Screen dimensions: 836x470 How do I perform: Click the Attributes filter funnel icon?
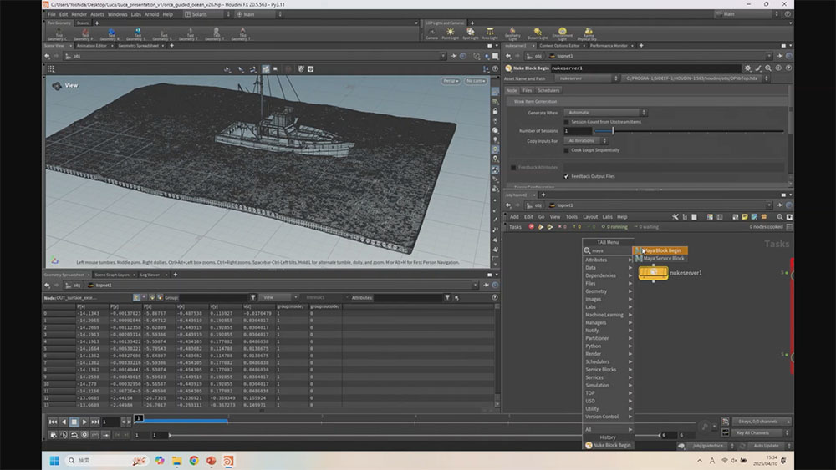(x=446, y=297)
